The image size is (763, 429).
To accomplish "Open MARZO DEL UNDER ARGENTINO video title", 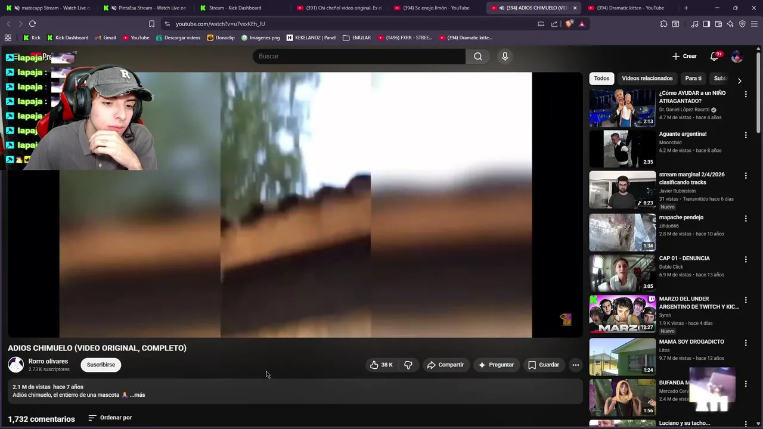I will 699,303.
